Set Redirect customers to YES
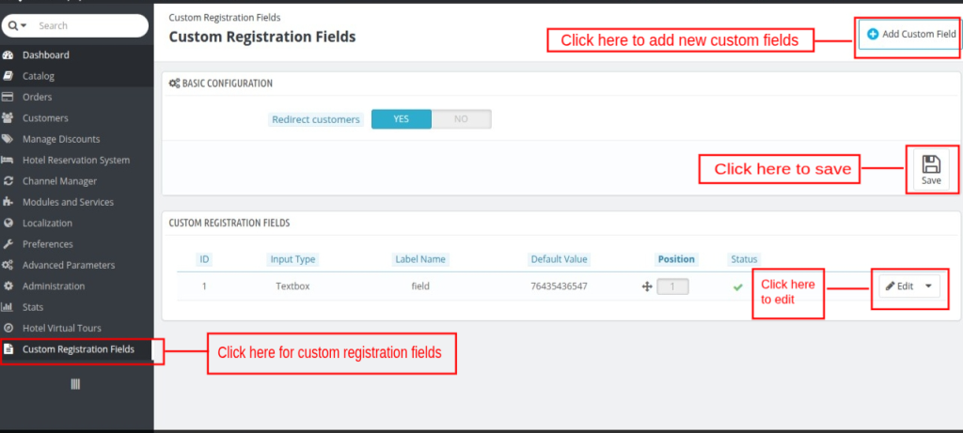The width and height of the screenshot is (963, 433). [401, 119]
